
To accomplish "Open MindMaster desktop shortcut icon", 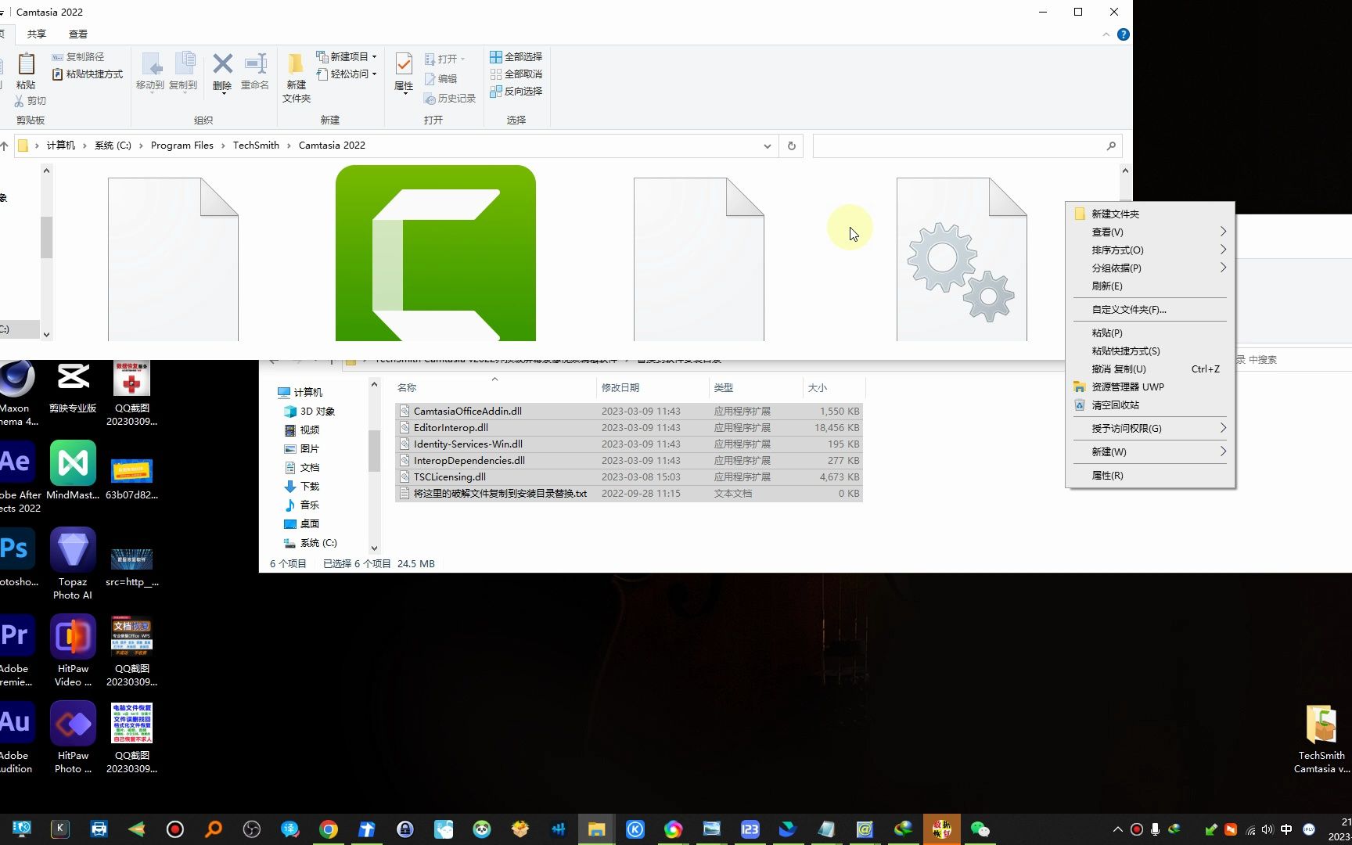I will tap(73, 470).
